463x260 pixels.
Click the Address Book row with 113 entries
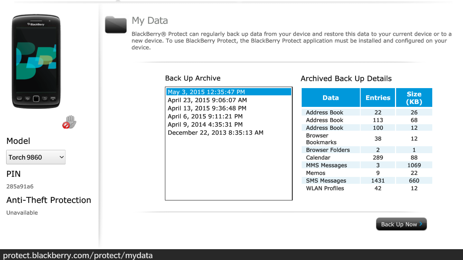[367, 120]
